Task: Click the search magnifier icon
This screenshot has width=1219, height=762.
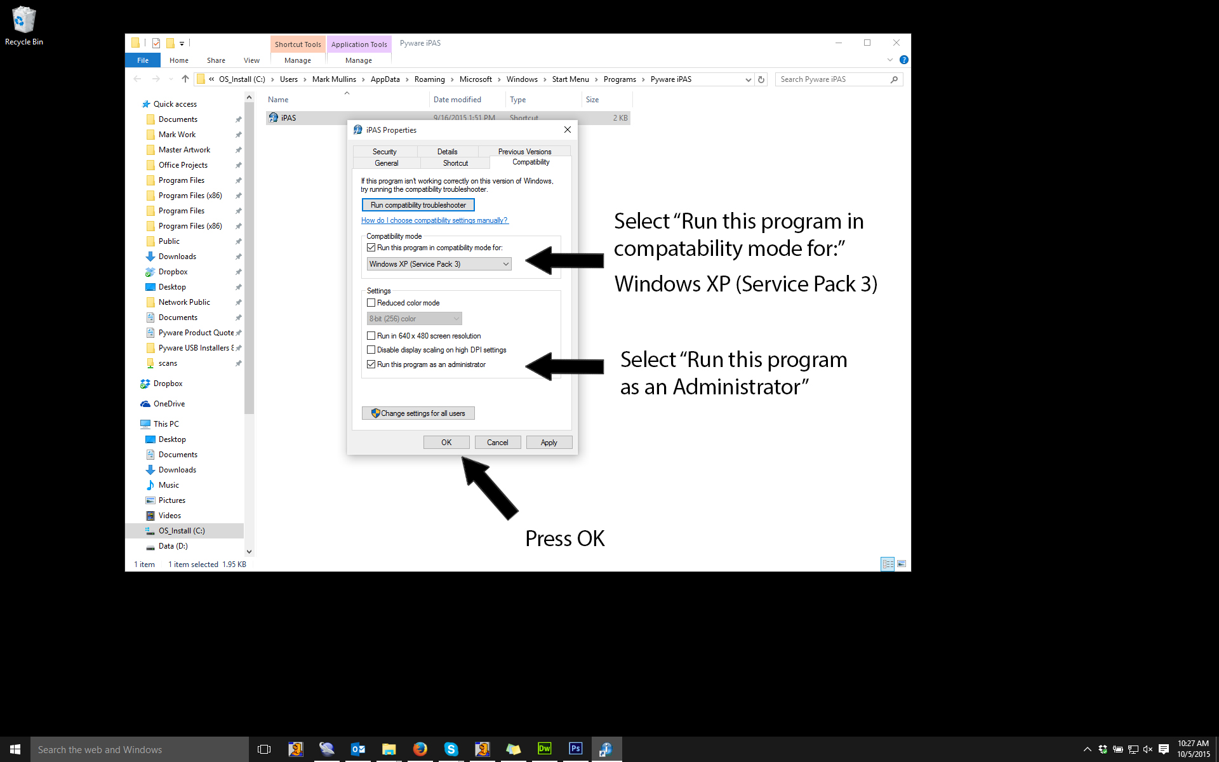Action: coord(894,79)
